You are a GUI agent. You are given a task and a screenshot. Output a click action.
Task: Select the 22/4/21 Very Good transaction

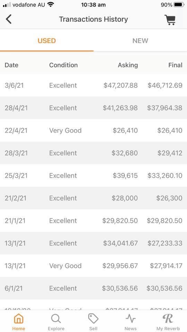93,130
